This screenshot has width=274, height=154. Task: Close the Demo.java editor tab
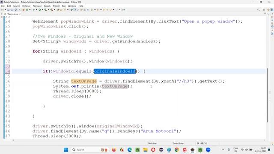pyautogui.click(x=20, y=14)
